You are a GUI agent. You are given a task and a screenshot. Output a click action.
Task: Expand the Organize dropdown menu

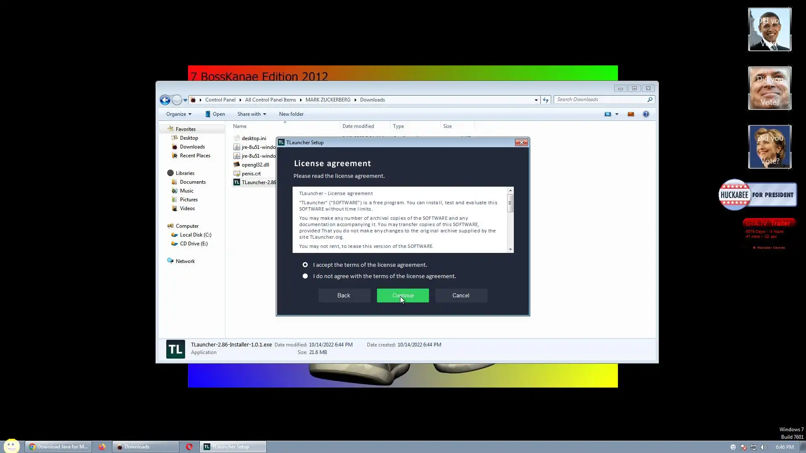pyautogui.click(x=179, y=114)
